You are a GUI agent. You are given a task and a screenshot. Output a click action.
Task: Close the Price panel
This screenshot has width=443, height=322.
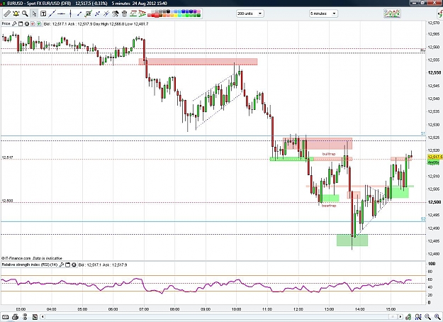26,23
